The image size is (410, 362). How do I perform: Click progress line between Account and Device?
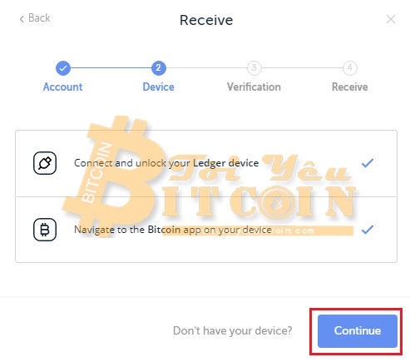(111, 68)
